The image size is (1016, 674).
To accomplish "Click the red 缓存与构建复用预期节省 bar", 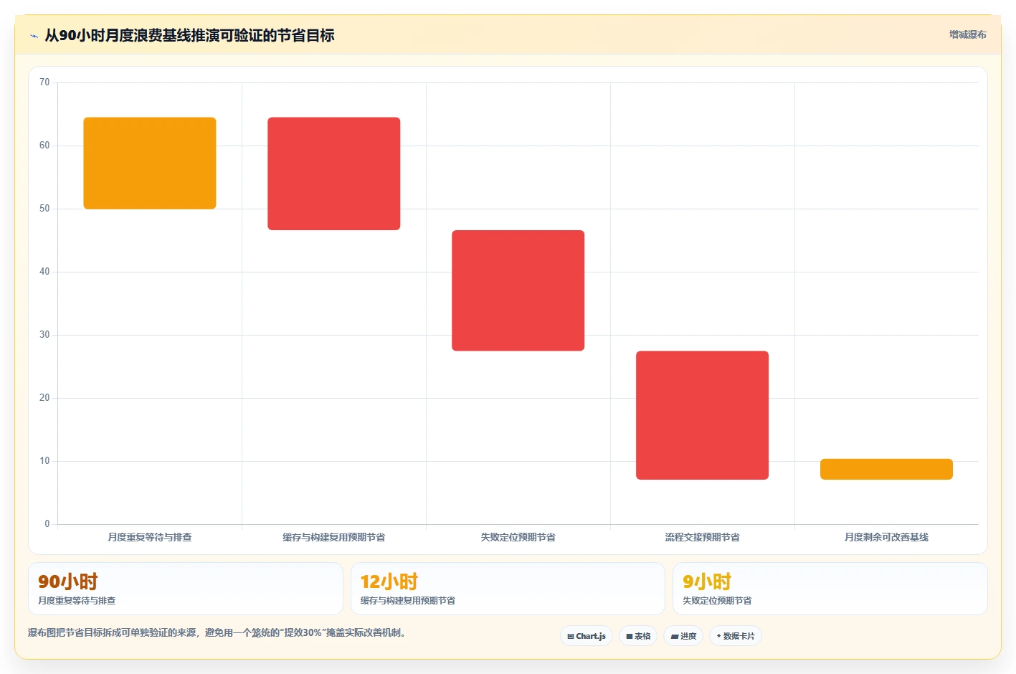I will (x=334, y=174).
